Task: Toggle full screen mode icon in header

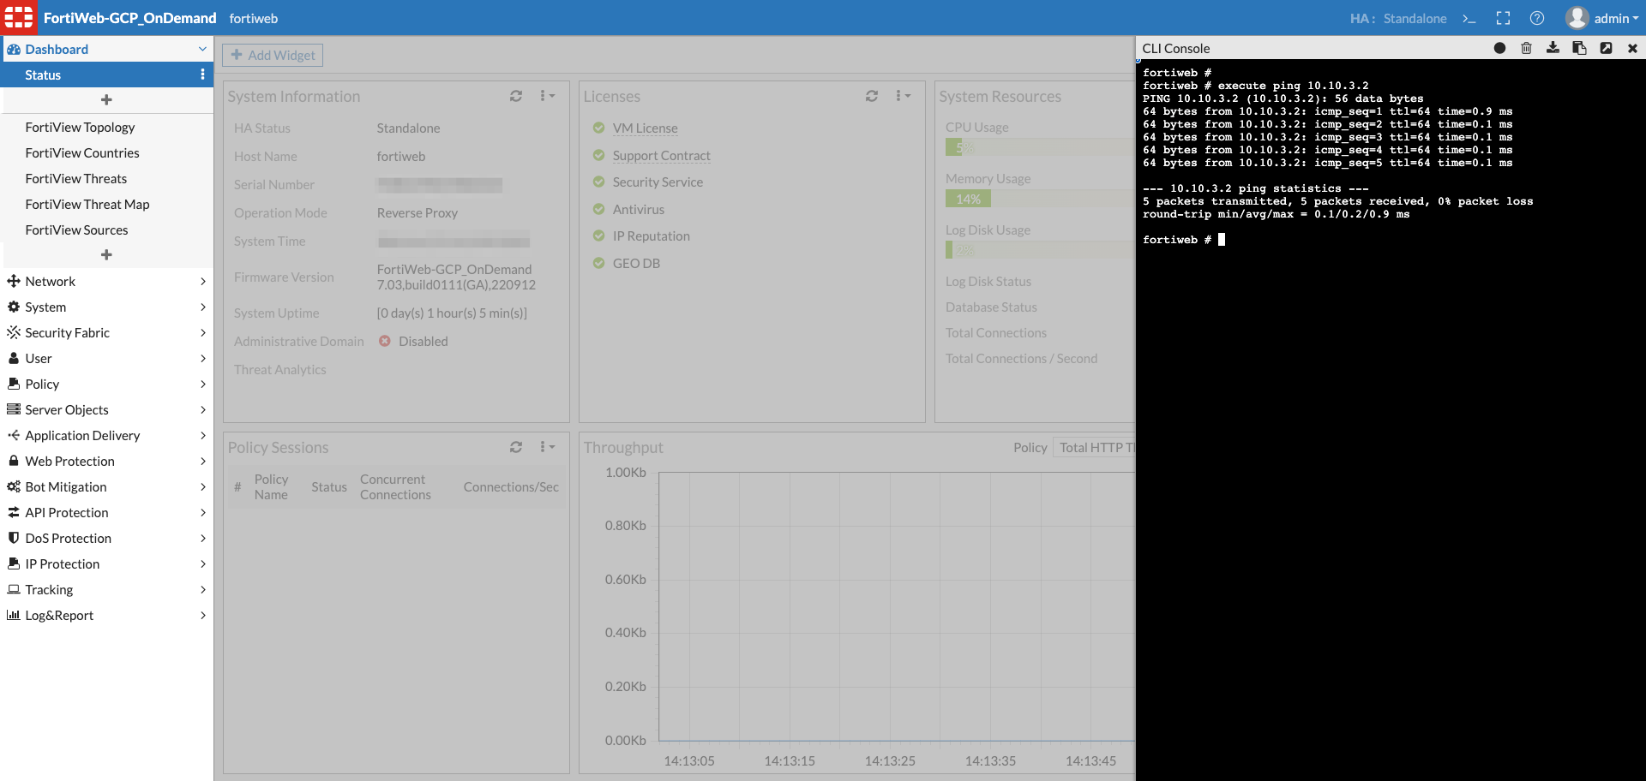Action: click(1503, 18)
